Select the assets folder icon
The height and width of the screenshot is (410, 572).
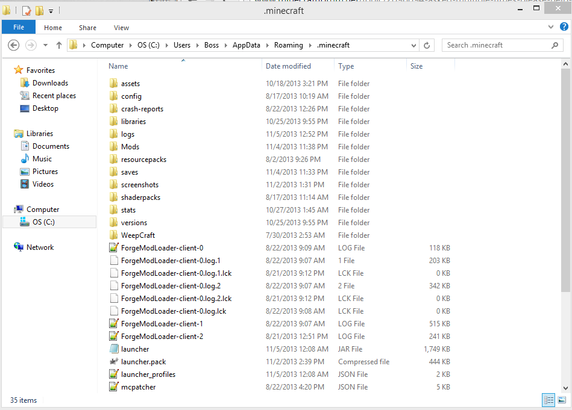coord(114,84)
